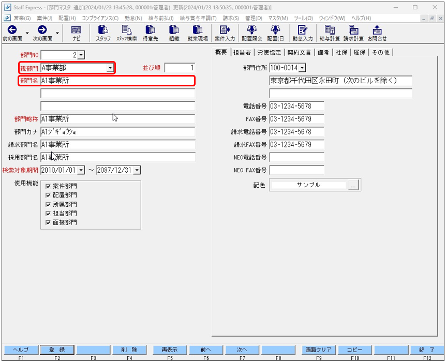Go forward with the 次の画面 arrow icon

[x=42, y=30]
